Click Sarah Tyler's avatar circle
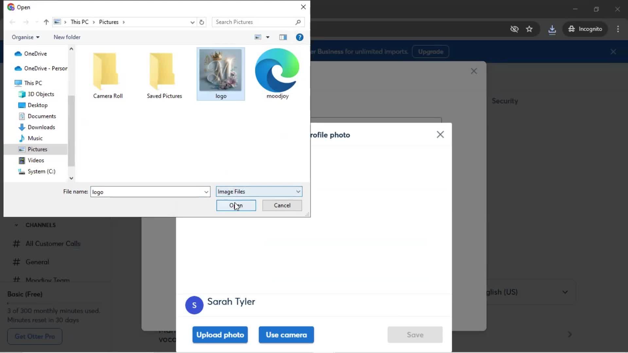Screen dimensions: 628x353 point(194,305)
